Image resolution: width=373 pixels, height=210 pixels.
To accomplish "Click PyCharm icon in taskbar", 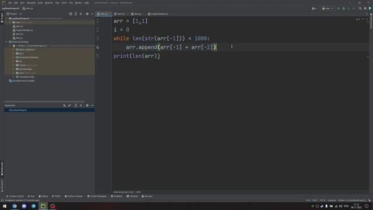I will click(43, 206).
